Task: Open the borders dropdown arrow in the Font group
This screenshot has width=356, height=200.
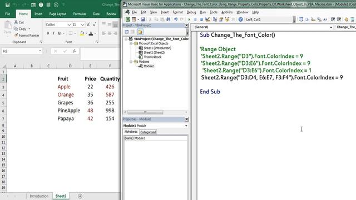Action: 75,33
